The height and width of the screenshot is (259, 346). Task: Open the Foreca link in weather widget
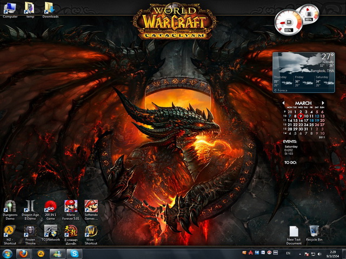[x=281, y=90]
